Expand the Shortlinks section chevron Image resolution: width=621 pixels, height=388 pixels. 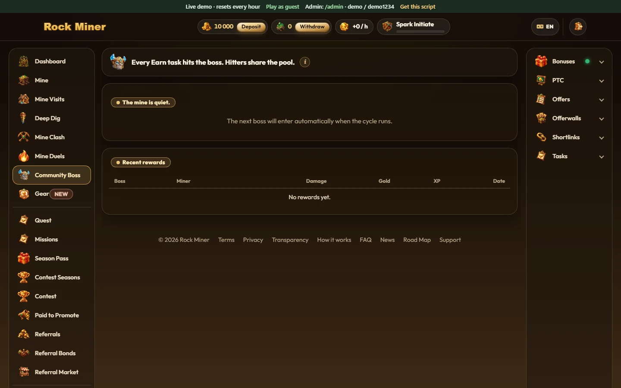[602, 138]
